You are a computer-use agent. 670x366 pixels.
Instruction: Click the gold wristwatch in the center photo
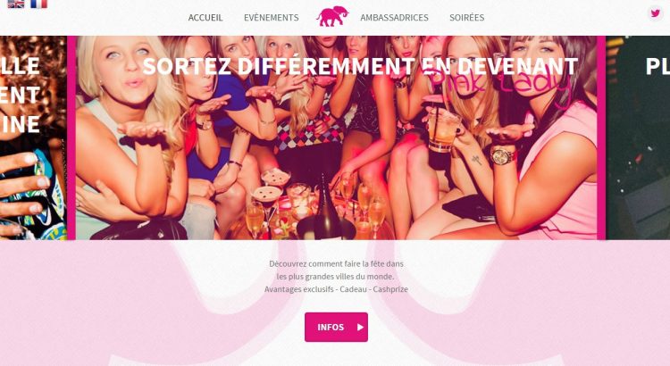[x=503, y=156]
